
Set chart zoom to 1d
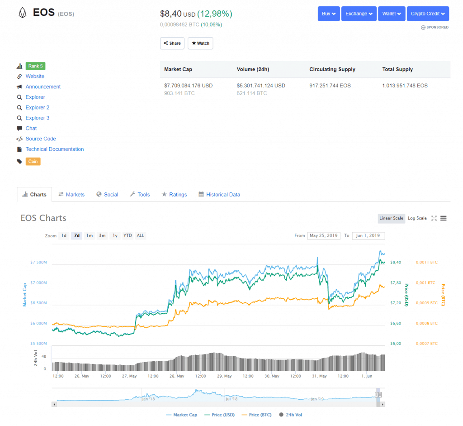[x=64, y=235]
